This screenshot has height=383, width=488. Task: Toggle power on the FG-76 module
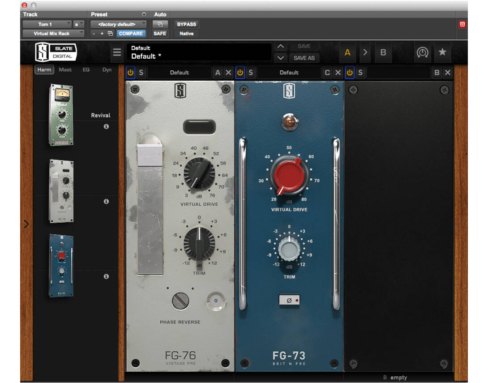click(x=130, y=73)
